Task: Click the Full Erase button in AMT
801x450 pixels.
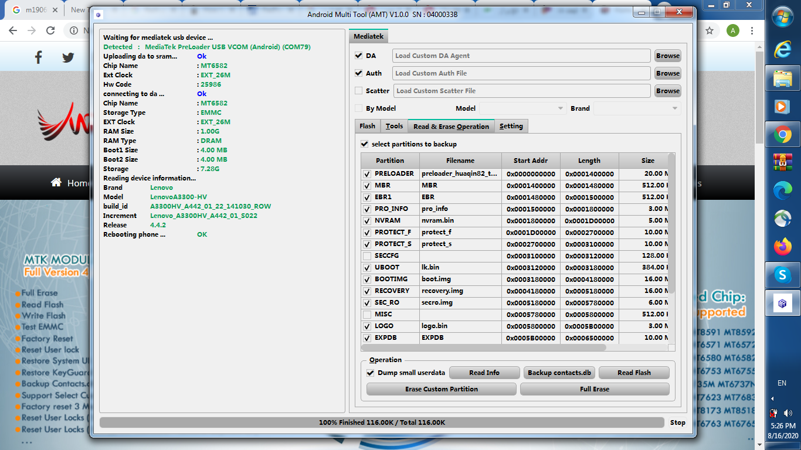Action: click(595, 389)
